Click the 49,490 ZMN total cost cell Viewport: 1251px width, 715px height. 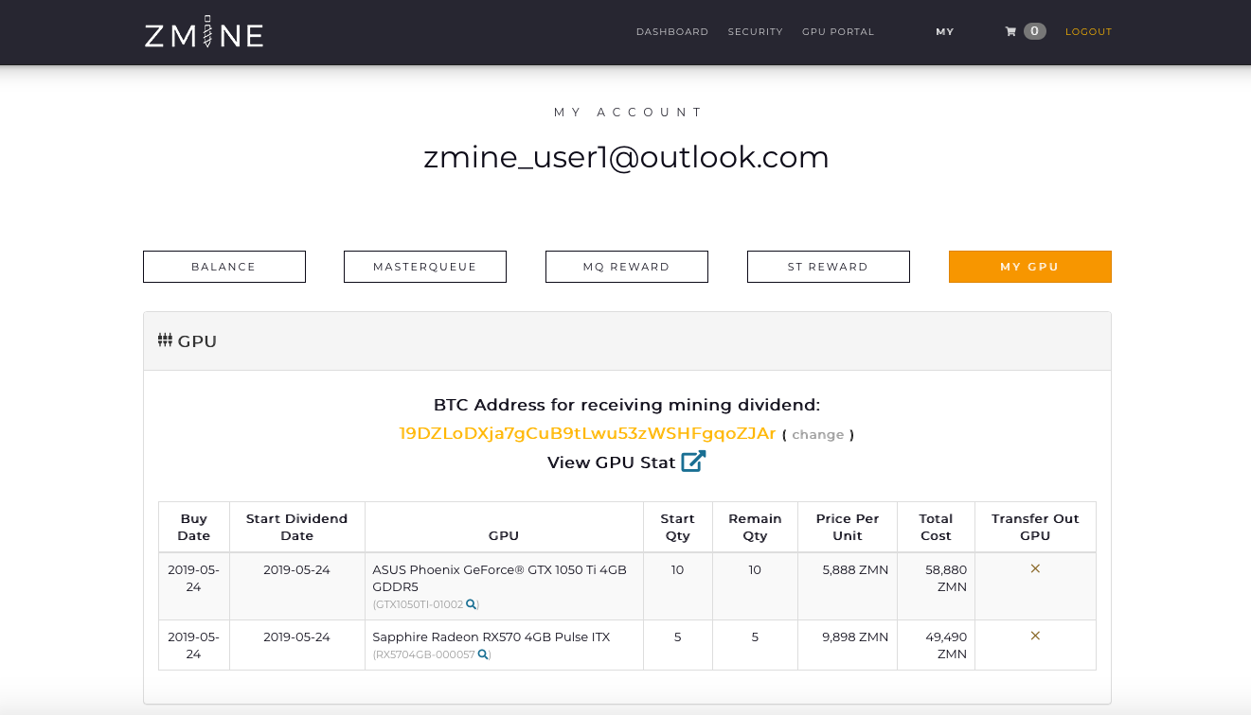click(938, 645)
